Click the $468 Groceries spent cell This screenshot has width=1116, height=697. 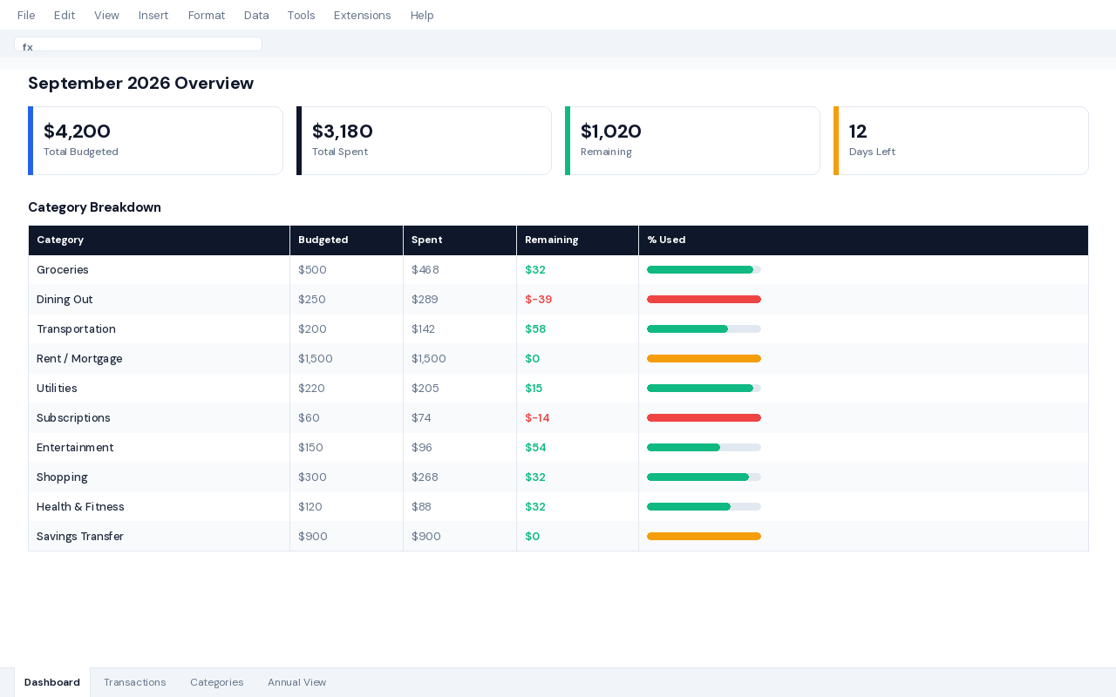pyautogui.click(x=459, y=270)
